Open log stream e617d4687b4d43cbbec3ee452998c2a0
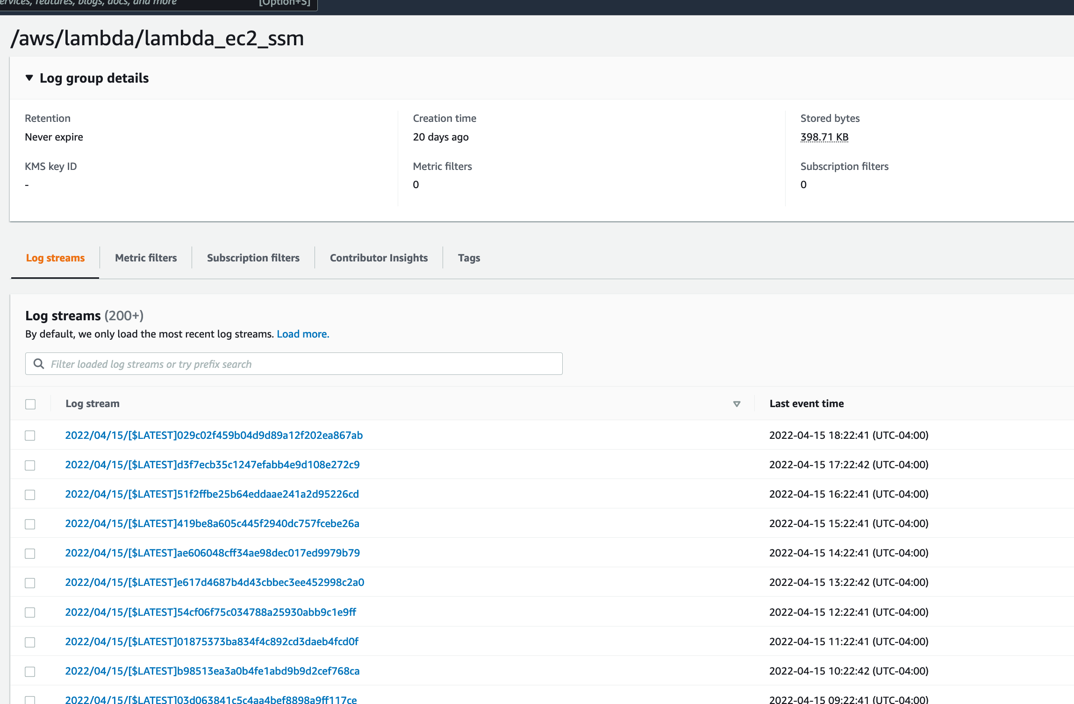 pyautogui.click(x=215, y=582)
